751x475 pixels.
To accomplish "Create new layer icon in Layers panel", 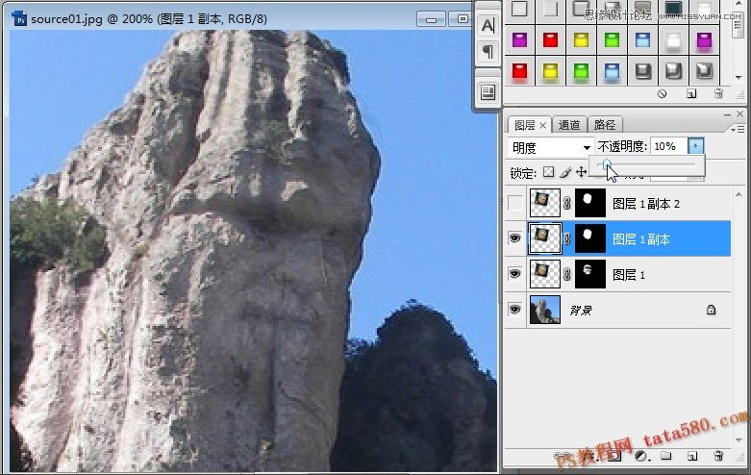I will [691, 456].
